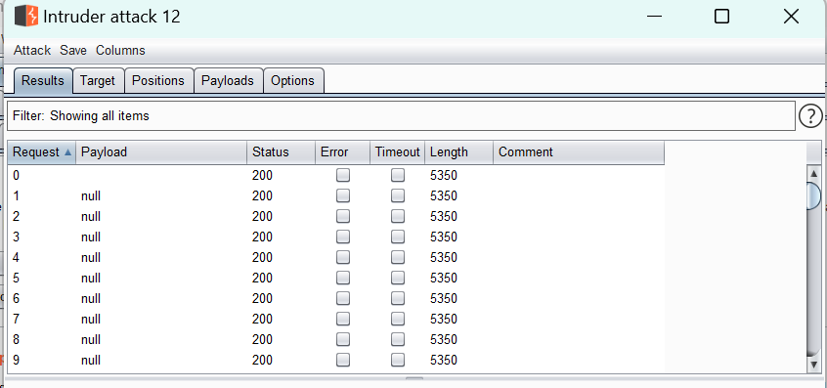Toggle Timeout checkbox for request 8
The height and width of the screenshot is (388, 827).
tap(398, 339)
